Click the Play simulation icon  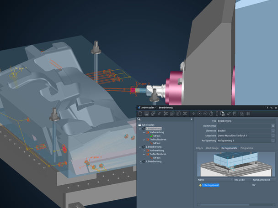coord(199,114)
